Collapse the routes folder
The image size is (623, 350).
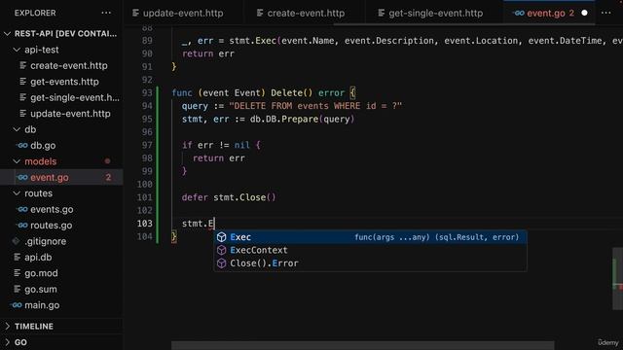point(17,193)
